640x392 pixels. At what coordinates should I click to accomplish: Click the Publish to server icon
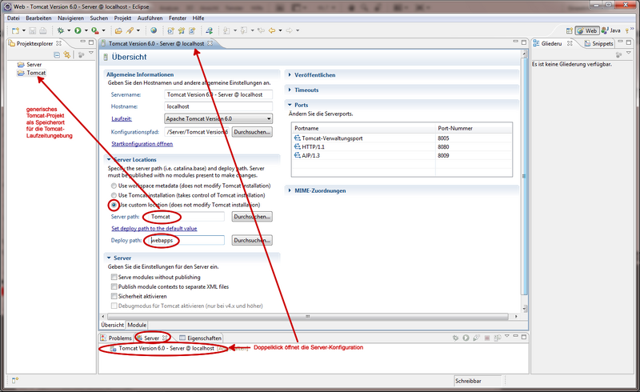pyautogui.click(x=497, y=338)
